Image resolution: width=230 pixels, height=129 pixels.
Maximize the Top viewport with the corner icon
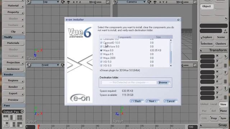(x=108, y=2)
